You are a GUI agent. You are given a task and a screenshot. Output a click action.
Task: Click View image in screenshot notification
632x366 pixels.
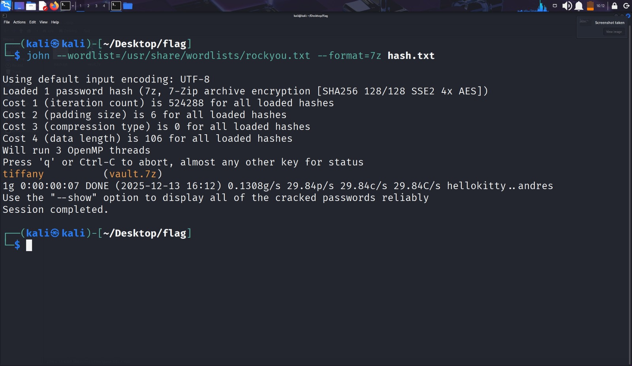614,32
